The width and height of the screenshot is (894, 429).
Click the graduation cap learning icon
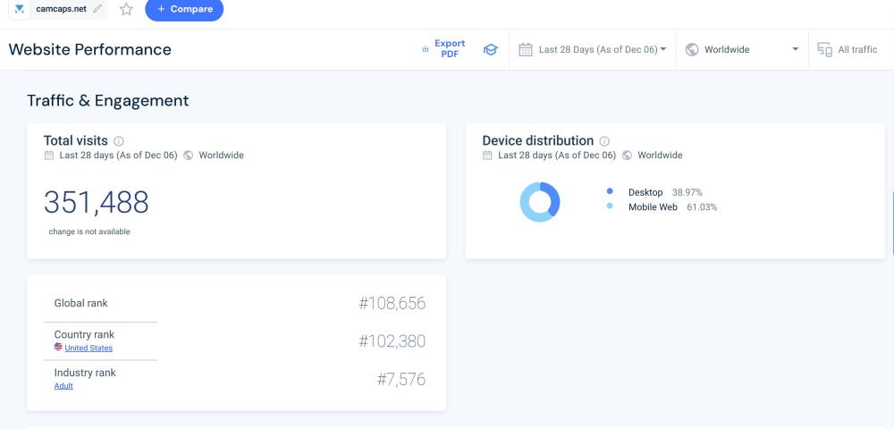[490, 50]
